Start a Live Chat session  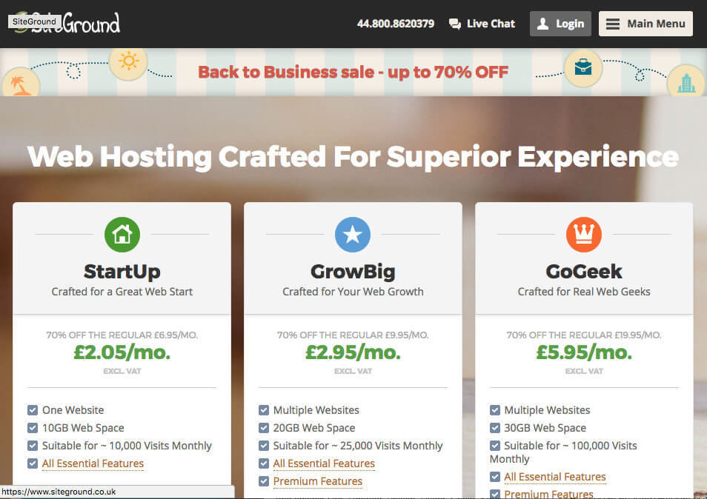pos(482,24)
